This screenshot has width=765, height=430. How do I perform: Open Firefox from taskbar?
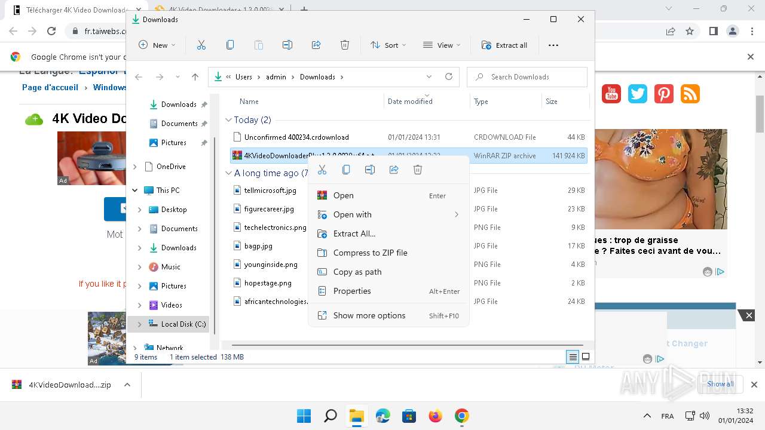click(x=436, y=416)
